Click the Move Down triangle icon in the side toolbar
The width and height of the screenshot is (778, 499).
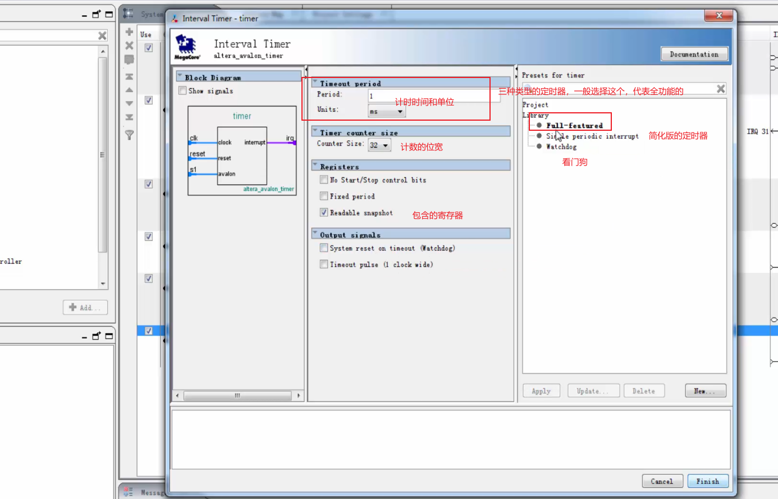point(129,103)
